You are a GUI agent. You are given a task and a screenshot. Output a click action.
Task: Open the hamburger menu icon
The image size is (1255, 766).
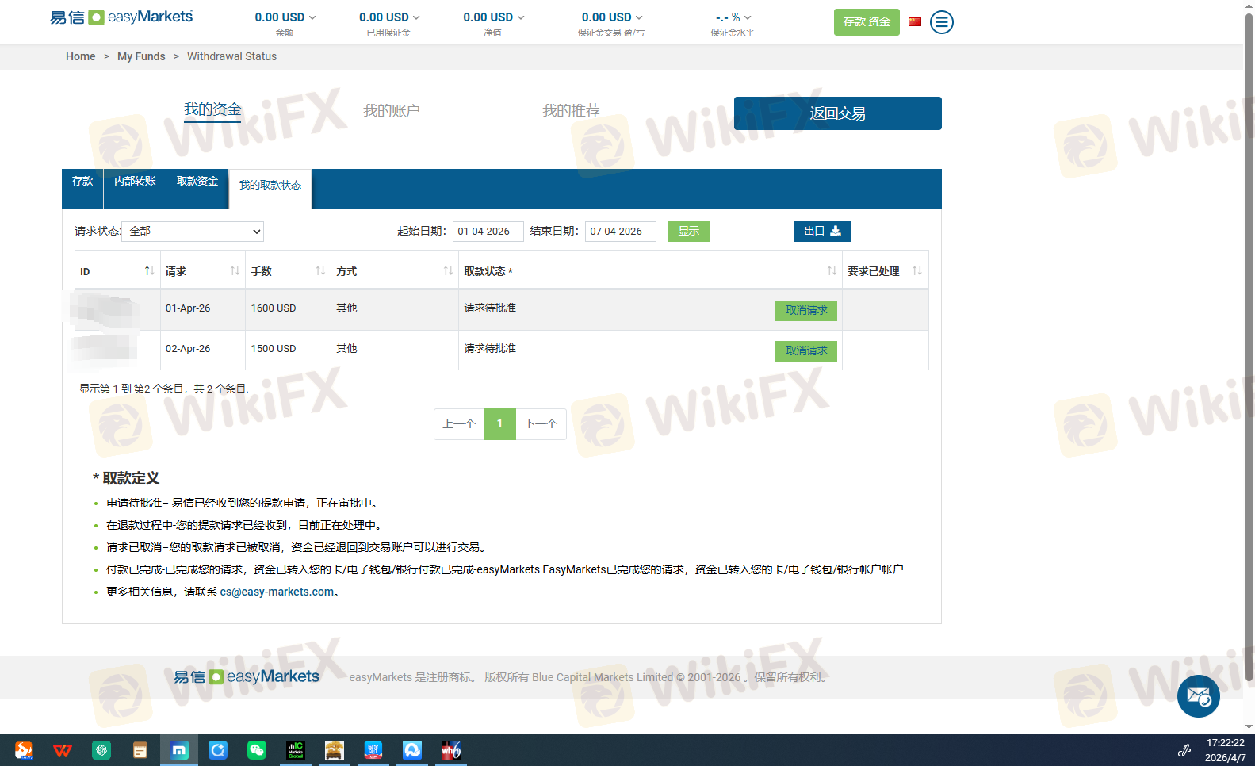(942, 22)
